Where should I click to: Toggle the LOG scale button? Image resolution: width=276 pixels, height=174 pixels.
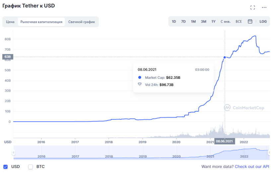[x=263, y=22]
